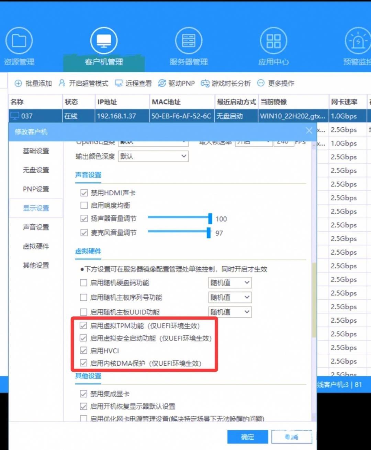Toggle 禁用HDMI声卡 checkbox
The width and height of the screenshot is (371, 450).
[84, 193]
